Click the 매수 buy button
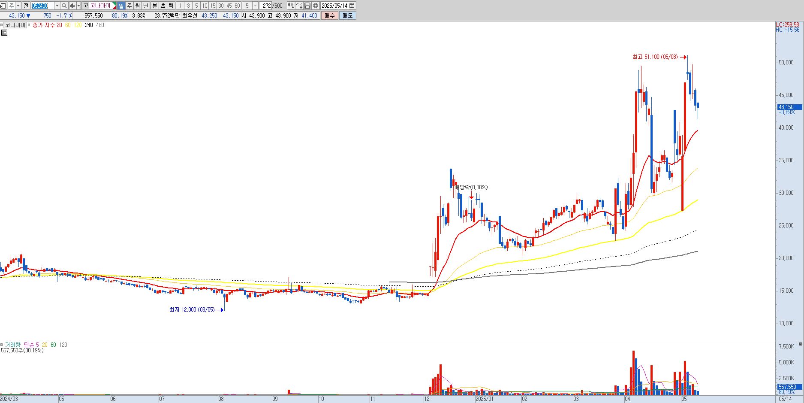Image resolution: width=804 pixels, height=403 pixels. click(329, 15)
